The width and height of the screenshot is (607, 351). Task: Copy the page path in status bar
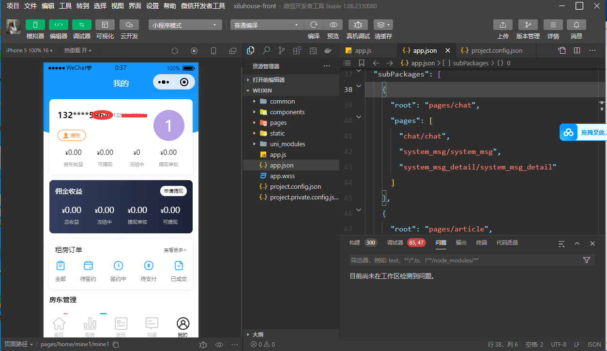point(116,345)
